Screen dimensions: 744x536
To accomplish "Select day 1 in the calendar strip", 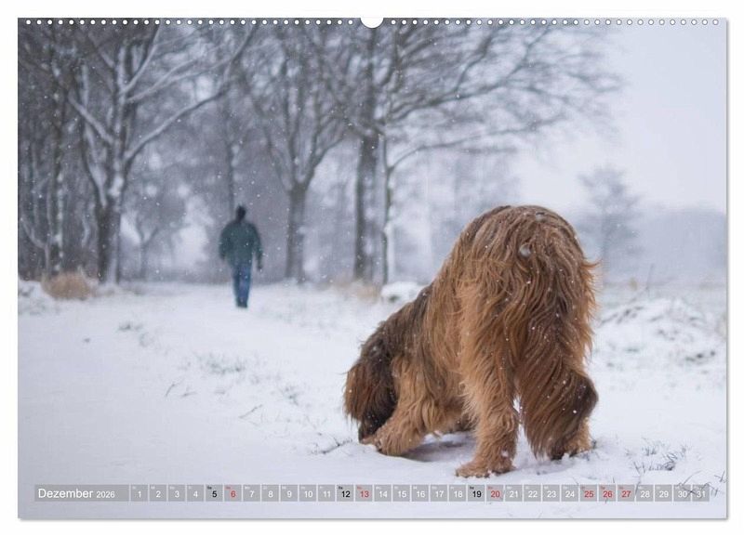I will tap(139, 493).
